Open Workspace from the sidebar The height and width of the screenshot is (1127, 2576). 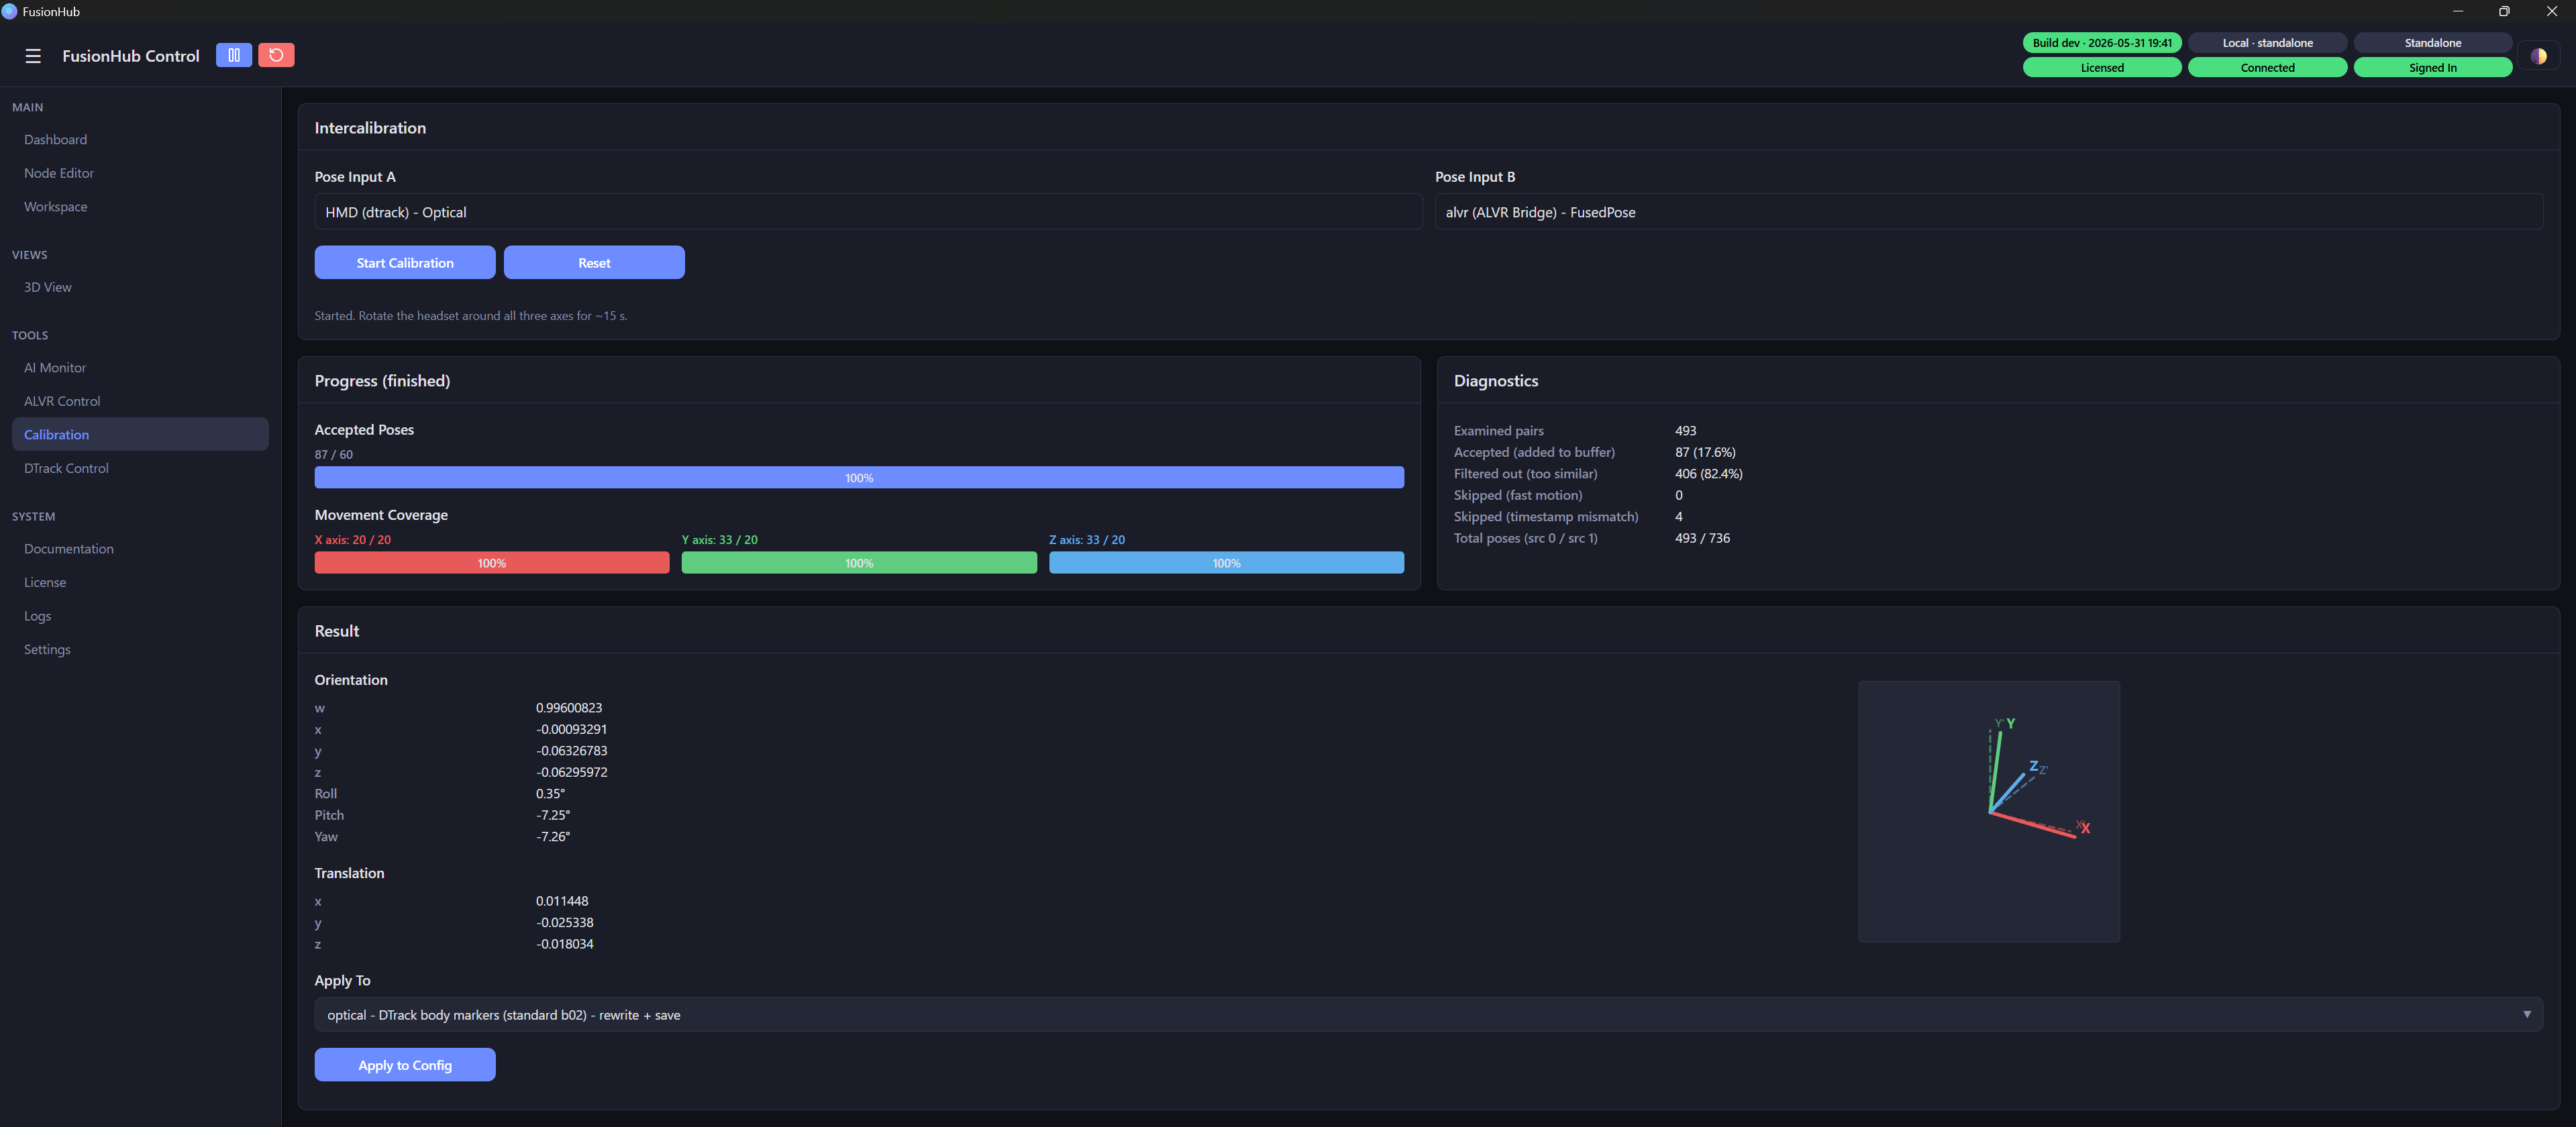(x=140, y=207)
